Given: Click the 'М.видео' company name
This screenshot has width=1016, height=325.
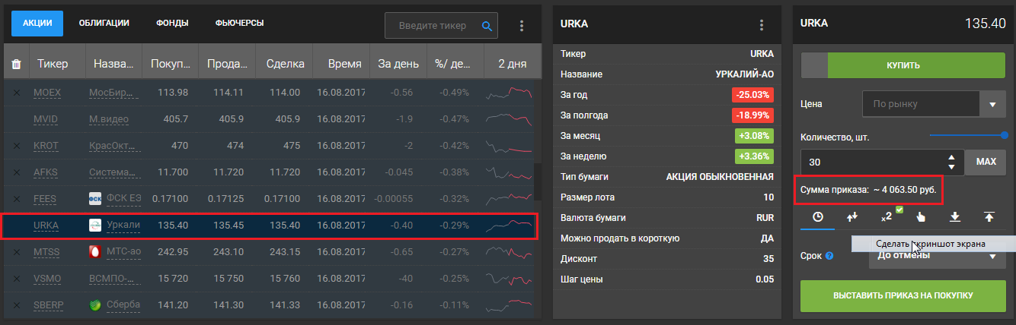Looking at the screenshot, I should 109,119.
